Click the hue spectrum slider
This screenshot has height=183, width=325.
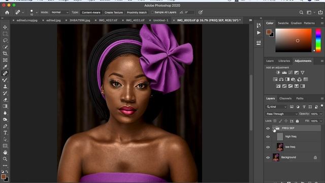pos(318,40)
